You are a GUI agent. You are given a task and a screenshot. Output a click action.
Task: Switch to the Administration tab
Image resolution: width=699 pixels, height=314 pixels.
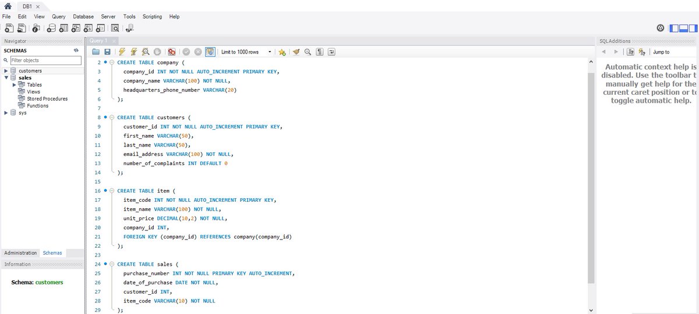coord(20,253)
